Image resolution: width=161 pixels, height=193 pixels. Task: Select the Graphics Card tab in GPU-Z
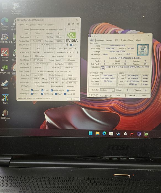tap(23, 25)
